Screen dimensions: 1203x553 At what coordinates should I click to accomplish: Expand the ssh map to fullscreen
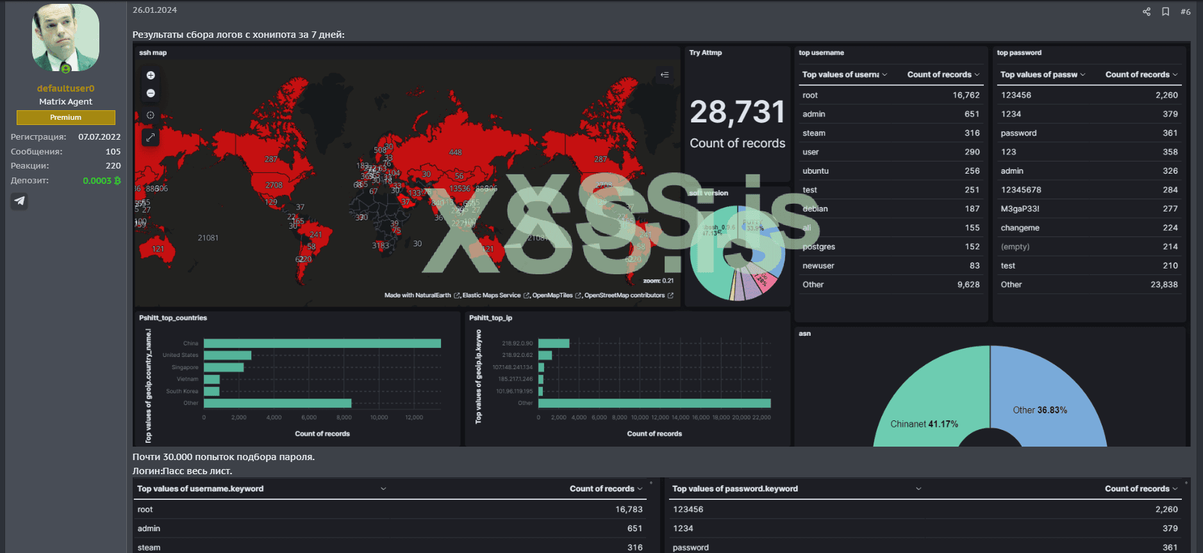tap(151, 137)
